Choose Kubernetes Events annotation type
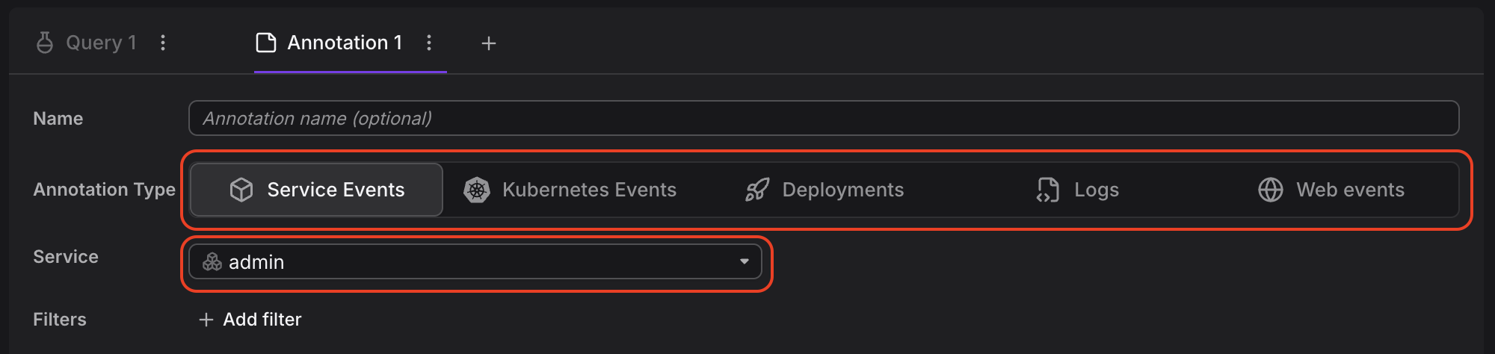1495x354 pixels. [x=570, y=190]
